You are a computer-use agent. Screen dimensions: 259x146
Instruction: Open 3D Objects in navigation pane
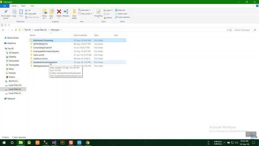13,53
